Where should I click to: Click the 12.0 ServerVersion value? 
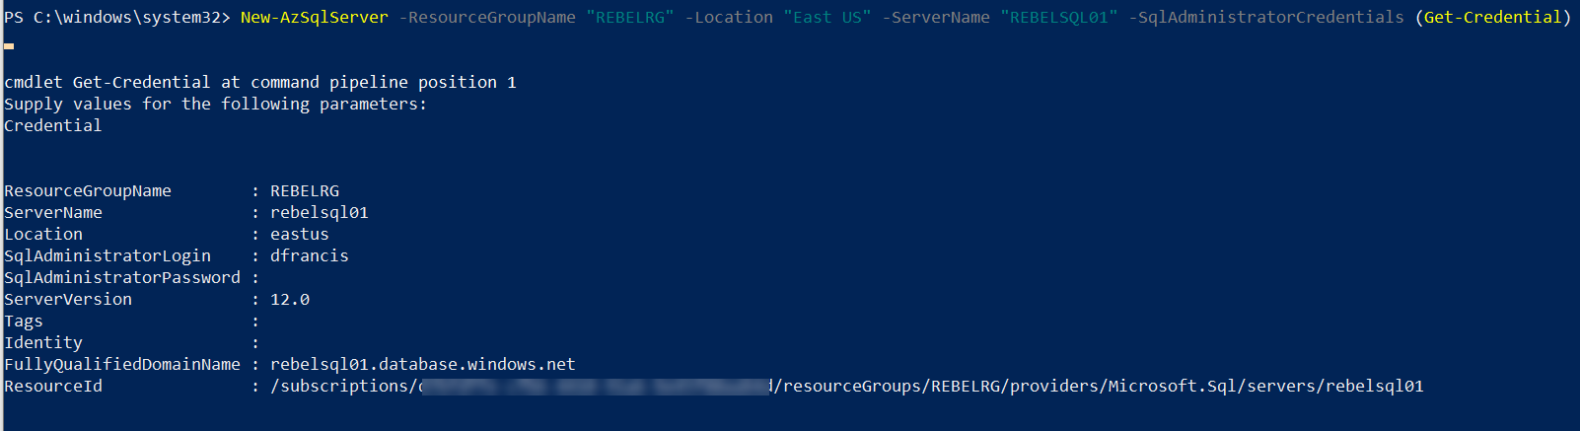[x=290, y=299]
